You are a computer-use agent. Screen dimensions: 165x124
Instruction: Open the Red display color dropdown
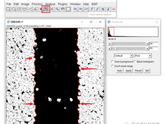pyautogui.click(x=143, y=56)
